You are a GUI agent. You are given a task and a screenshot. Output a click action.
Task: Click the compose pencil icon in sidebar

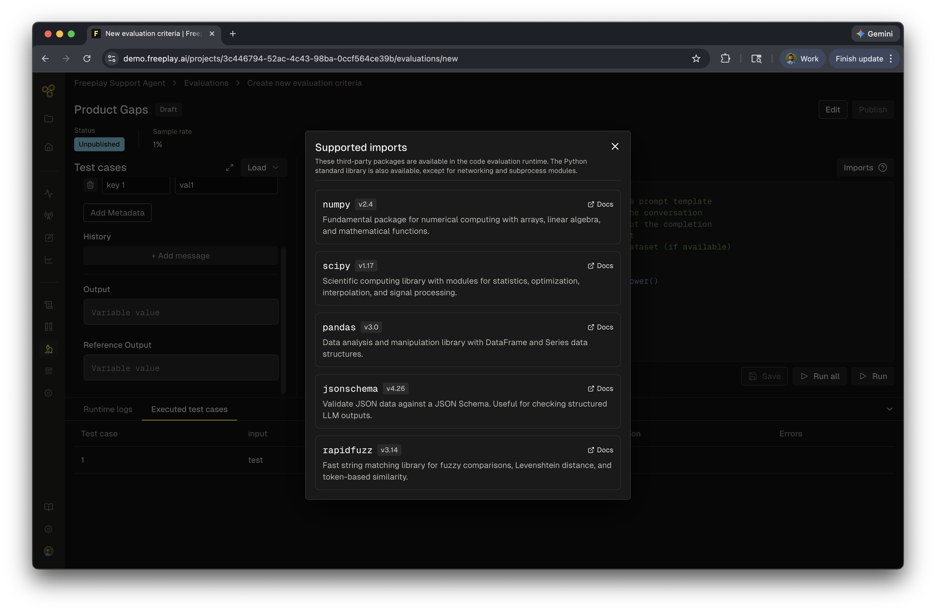tap(49, 238)
